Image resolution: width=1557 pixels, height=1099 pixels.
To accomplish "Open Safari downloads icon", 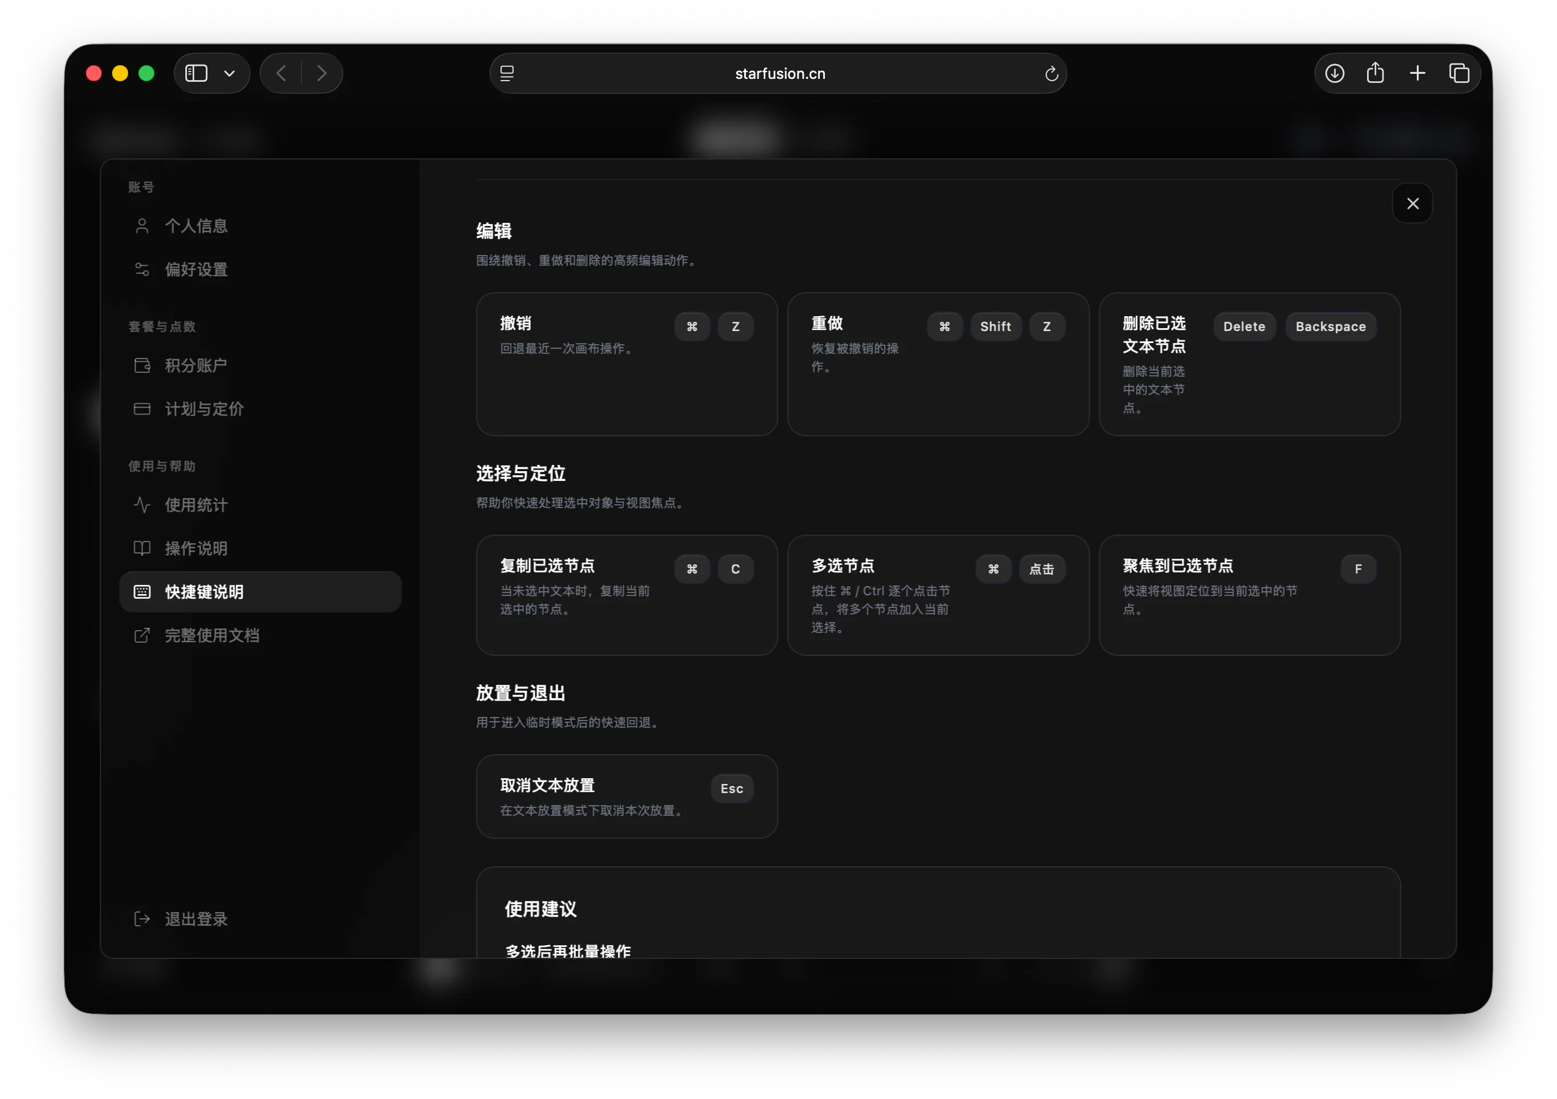I will 1334,73.
